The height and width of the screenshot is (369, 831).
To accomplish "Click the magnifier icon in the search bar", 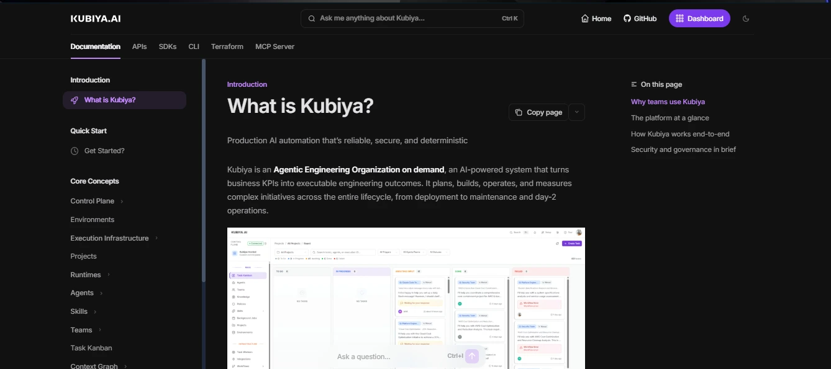I will click(x=311, y=18).
